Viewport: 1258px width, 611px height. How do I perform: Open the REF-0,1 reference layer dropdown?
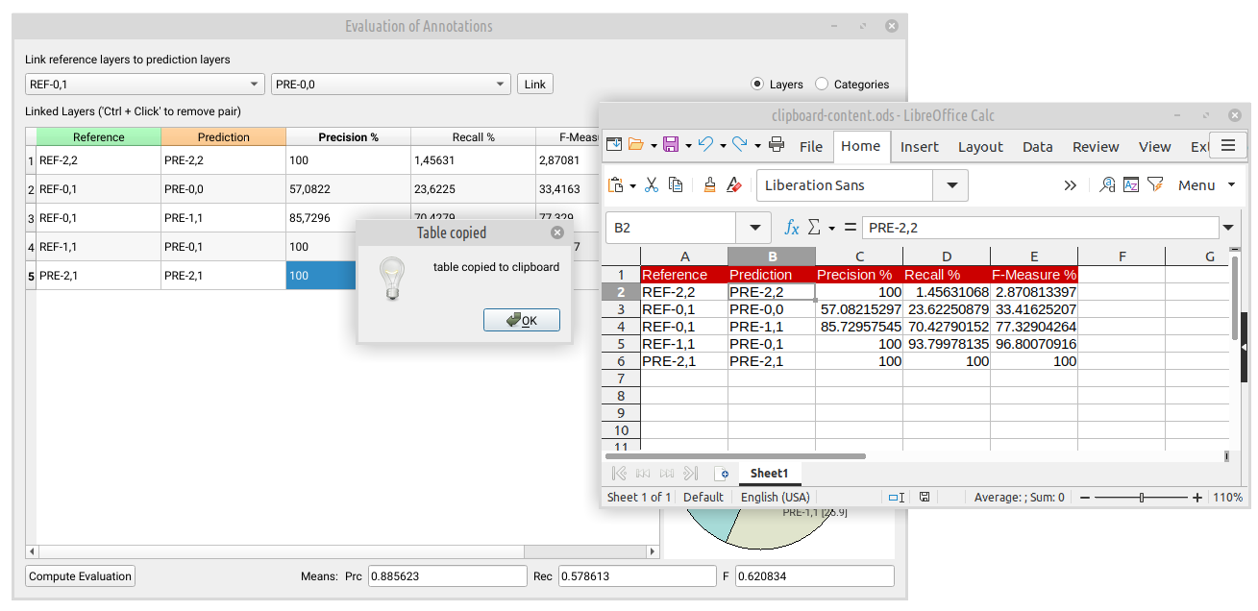[x=144, y=85]
